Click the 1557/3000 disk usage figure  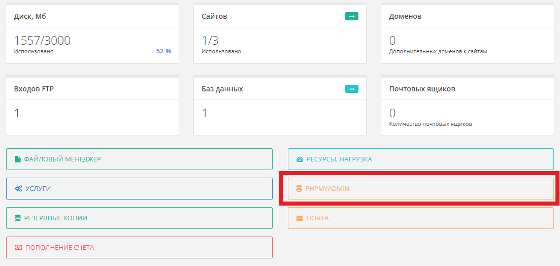[x=42, y=40]
